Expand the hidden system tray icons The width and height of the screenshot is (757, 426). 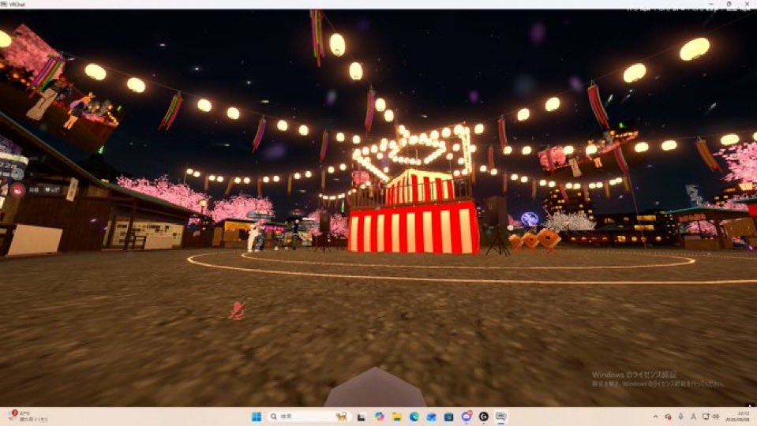(x=656, y=417)
